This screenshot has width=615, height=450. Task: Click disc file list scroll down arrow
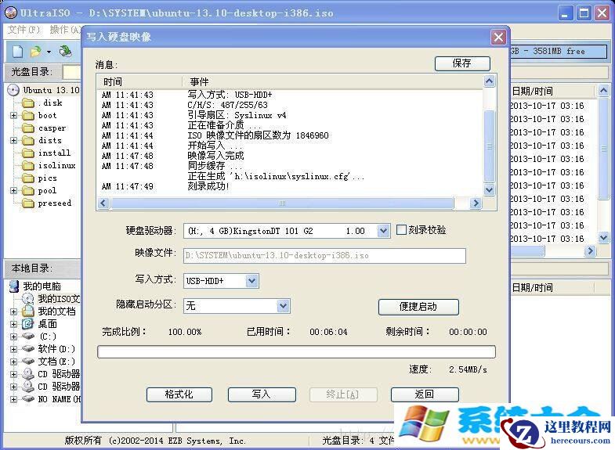pos(603,237)
